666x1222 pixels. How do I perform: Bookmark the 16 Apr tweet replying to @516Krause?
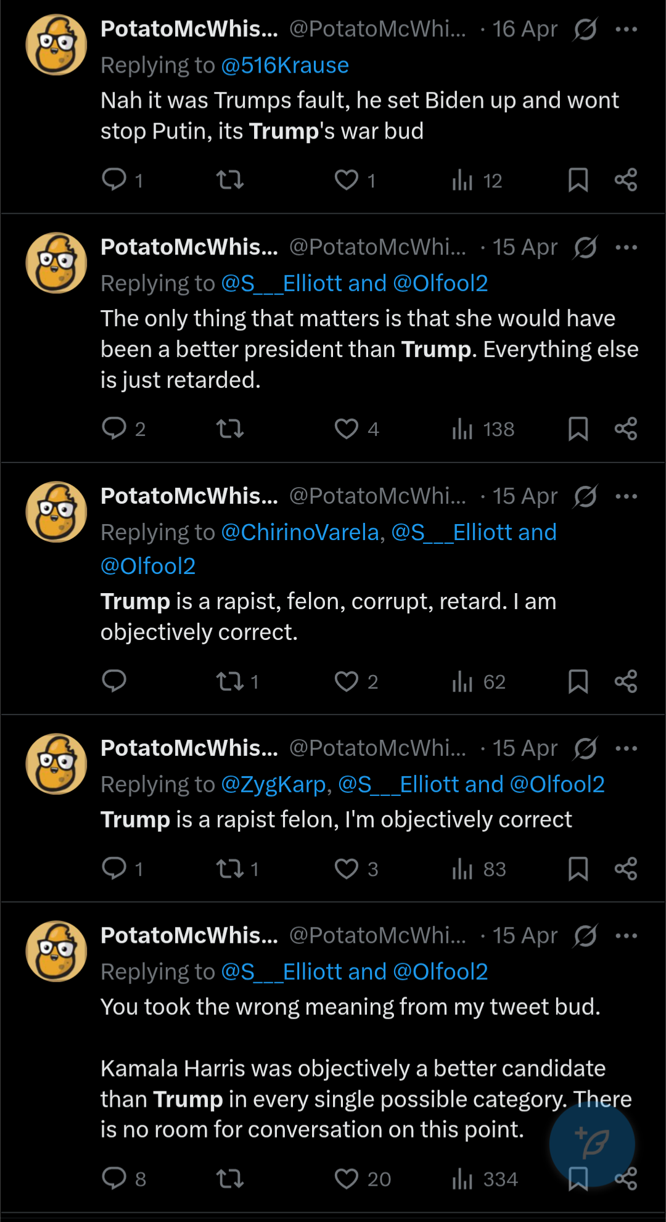[x=578, y=180]
